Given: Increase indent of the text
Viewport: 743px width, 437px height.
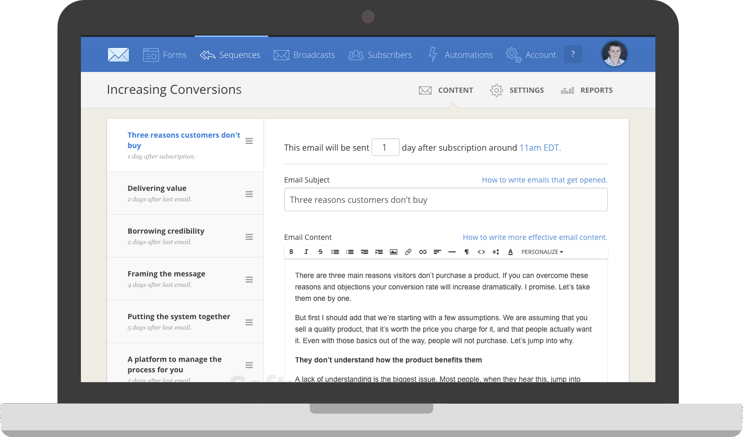Looking at the screenshot, I should pos(378,252).
